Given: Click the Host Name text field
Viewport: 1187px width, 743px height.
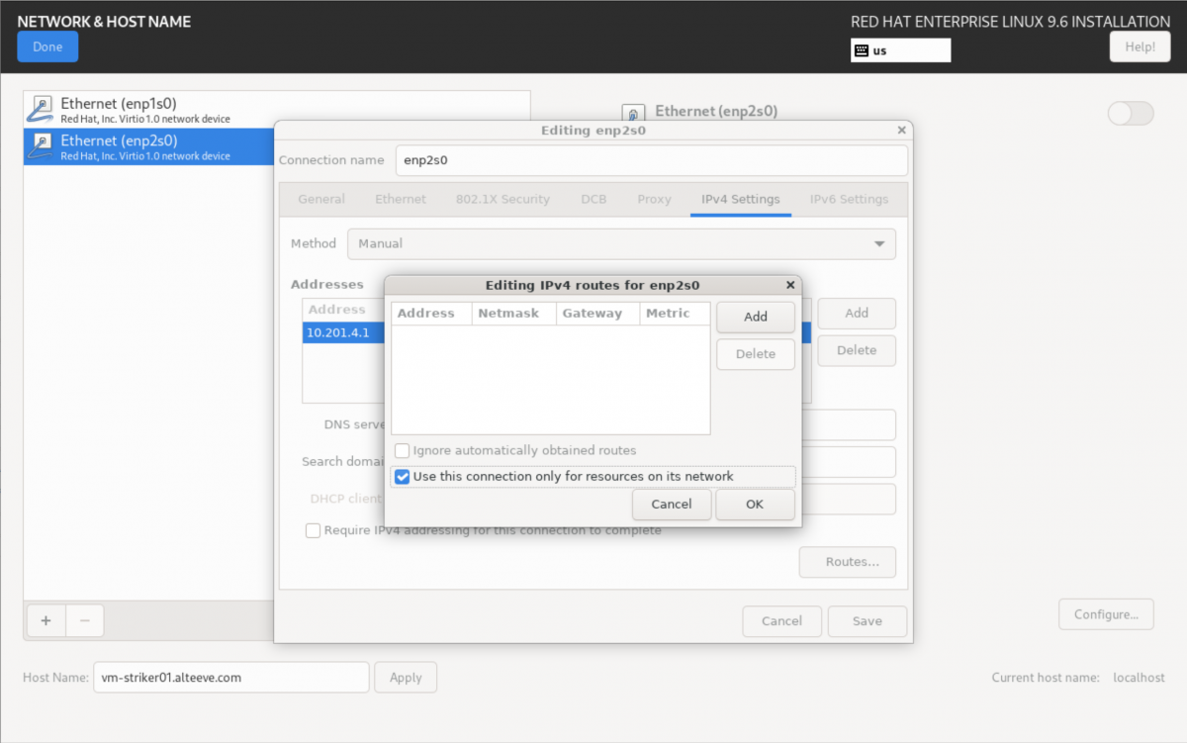Looking at the screenshot, I should 230,678.
